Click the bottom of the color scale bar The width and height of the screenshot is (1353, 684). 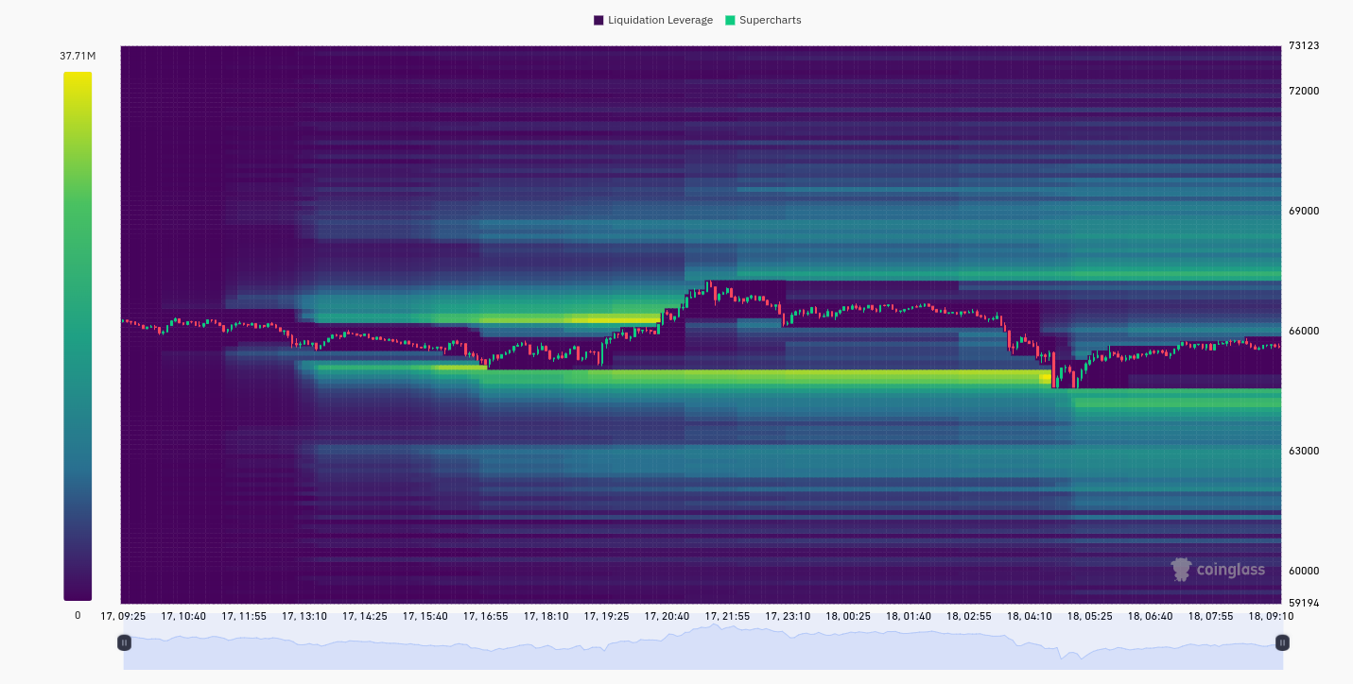[x=78, y=594]
